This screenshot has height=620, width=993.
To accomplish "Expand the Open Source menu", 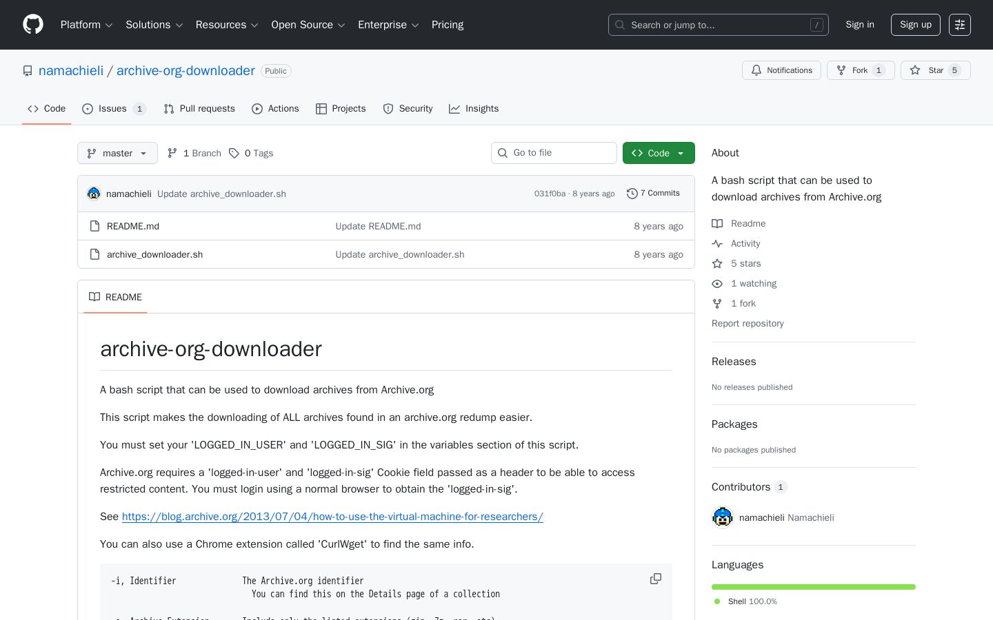I will (308, 25).
